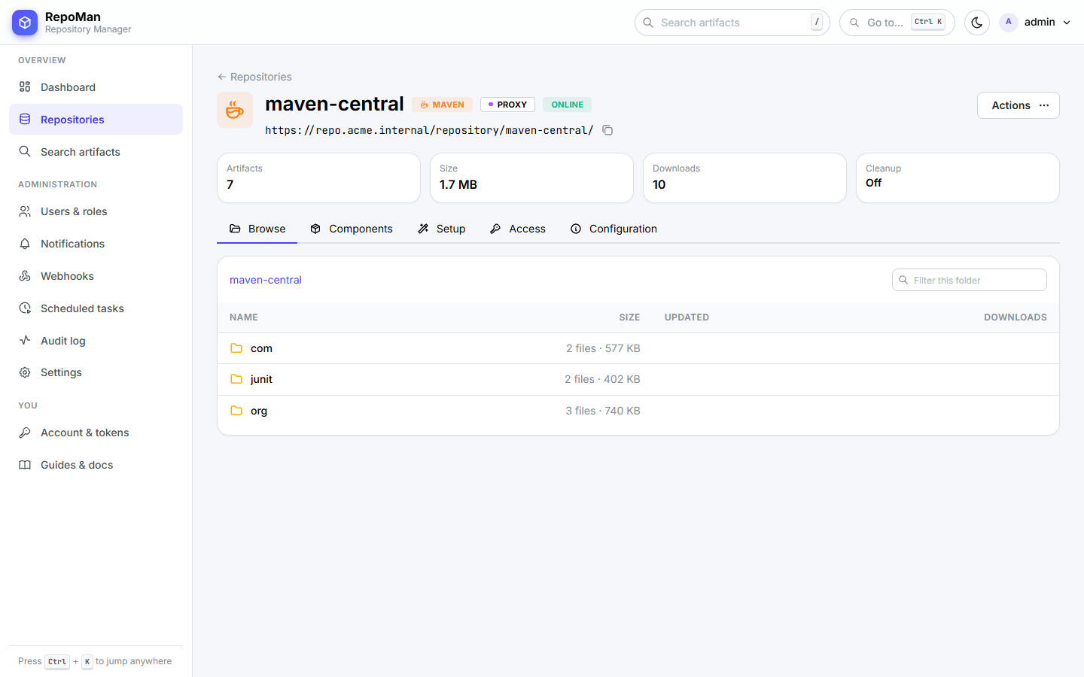The height and width of the screenshot is (677, 1084).
Task: Click the MAVEN format badge
Action: [x=442, y=105]
